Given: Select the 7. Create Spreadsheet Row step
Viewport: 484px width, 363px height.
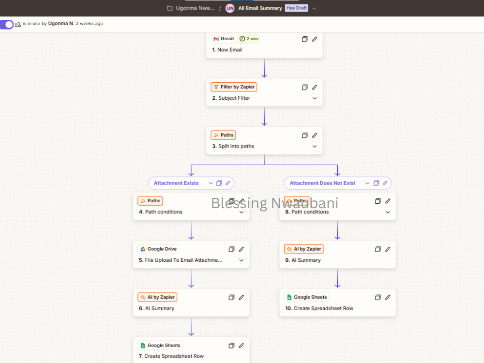Looking at the screenshot, I should tap(191, 350).
